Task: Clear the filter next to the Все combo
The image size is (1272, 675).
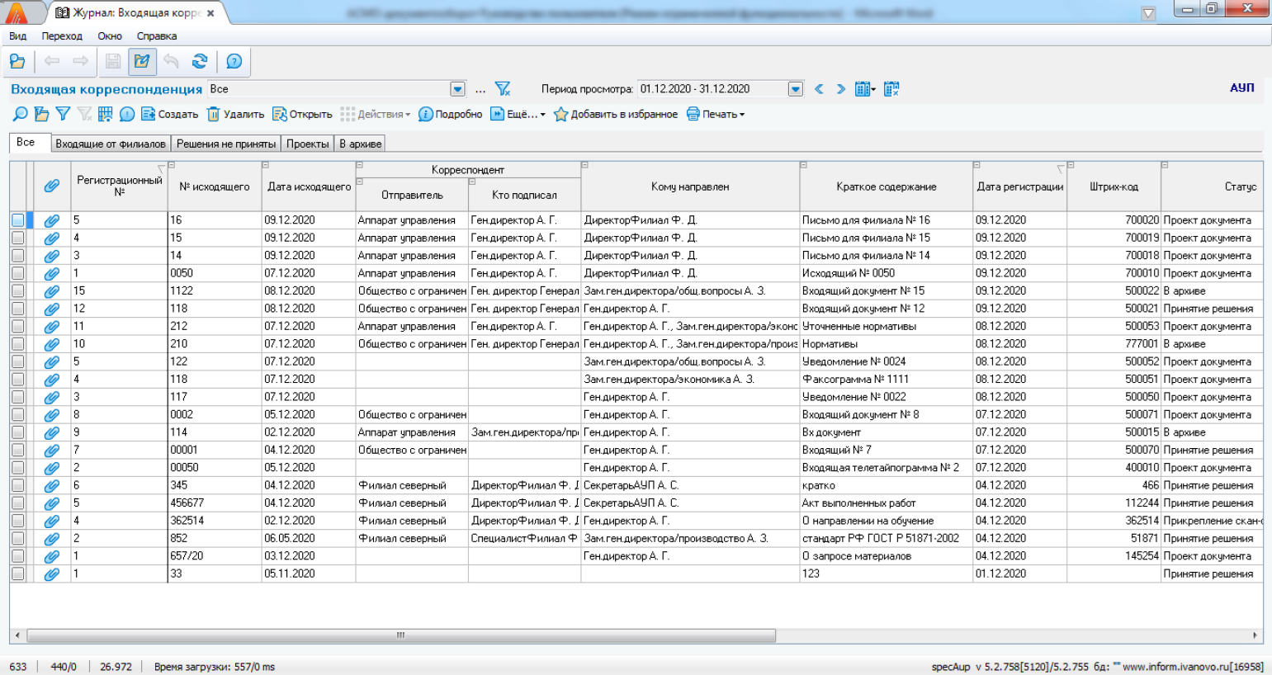Action: pyautogui.click(x=503, y=89)
